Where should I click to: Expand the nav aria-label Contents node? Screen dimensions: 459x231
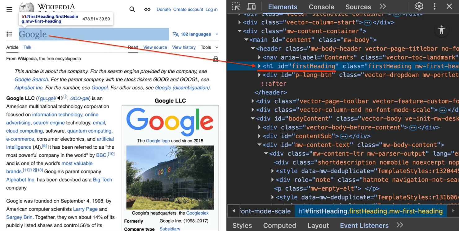(259, 57)
